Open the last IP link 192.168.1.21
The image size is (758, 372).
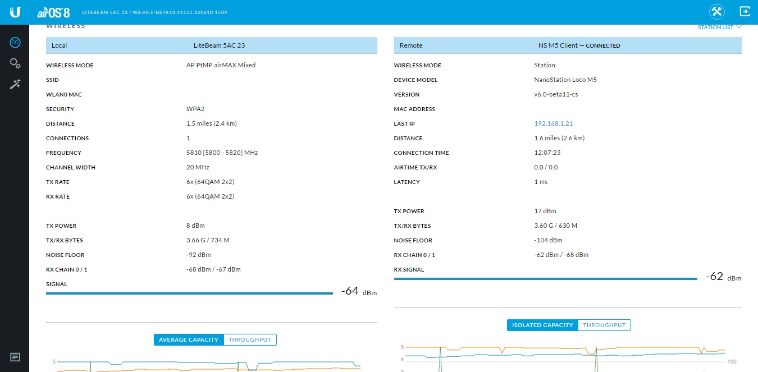pyautogui.click(x=554, y=123)
